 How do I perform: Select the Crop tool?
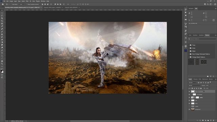[x=2, y=21]
